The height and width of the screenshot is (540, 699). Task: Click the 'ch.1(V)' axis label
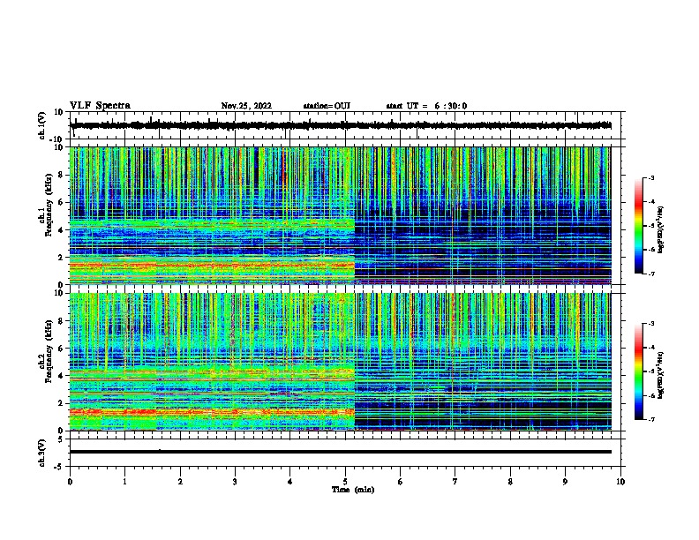coord(42,125)
